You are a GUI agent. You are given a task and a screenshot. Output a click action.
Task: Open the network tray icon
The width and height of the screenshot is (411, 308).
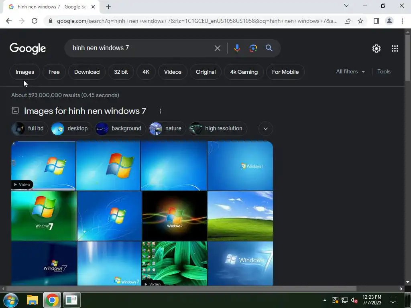click(345, 300)
